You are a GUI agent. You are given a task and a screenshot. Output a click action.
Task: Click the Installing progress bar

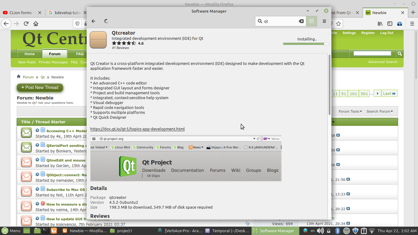coord(306,44)
